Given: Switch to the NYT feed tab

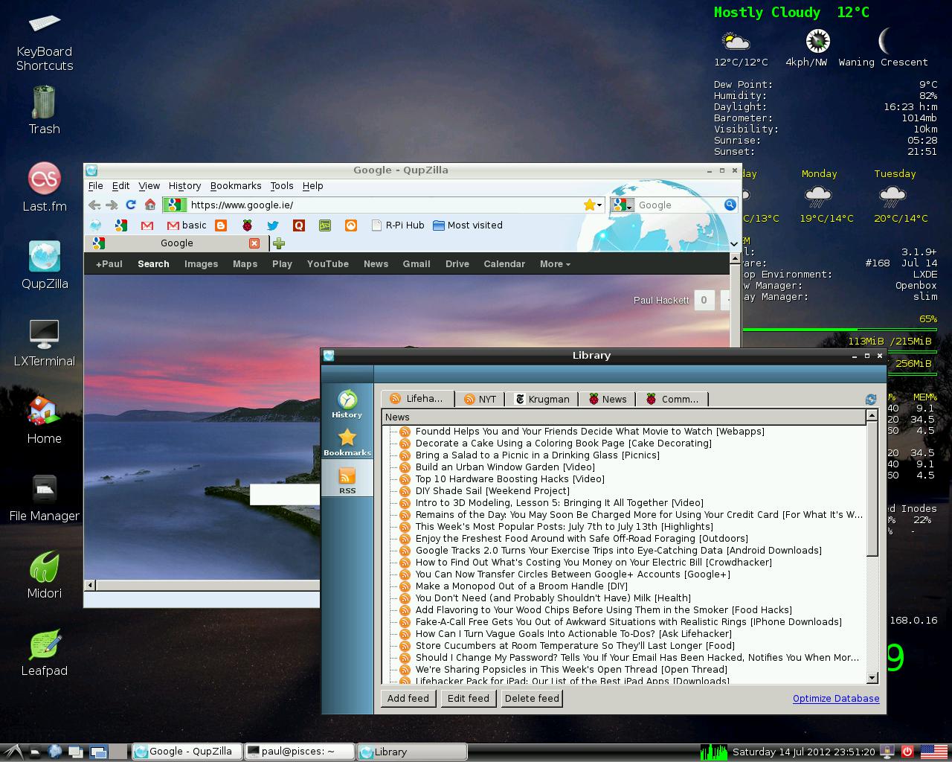Looking at the screenshot, I should 480,400.
